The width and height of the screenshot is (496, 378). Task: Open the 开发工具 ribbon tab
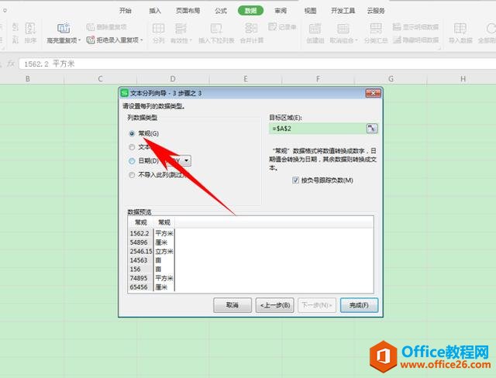click(343, 10)
